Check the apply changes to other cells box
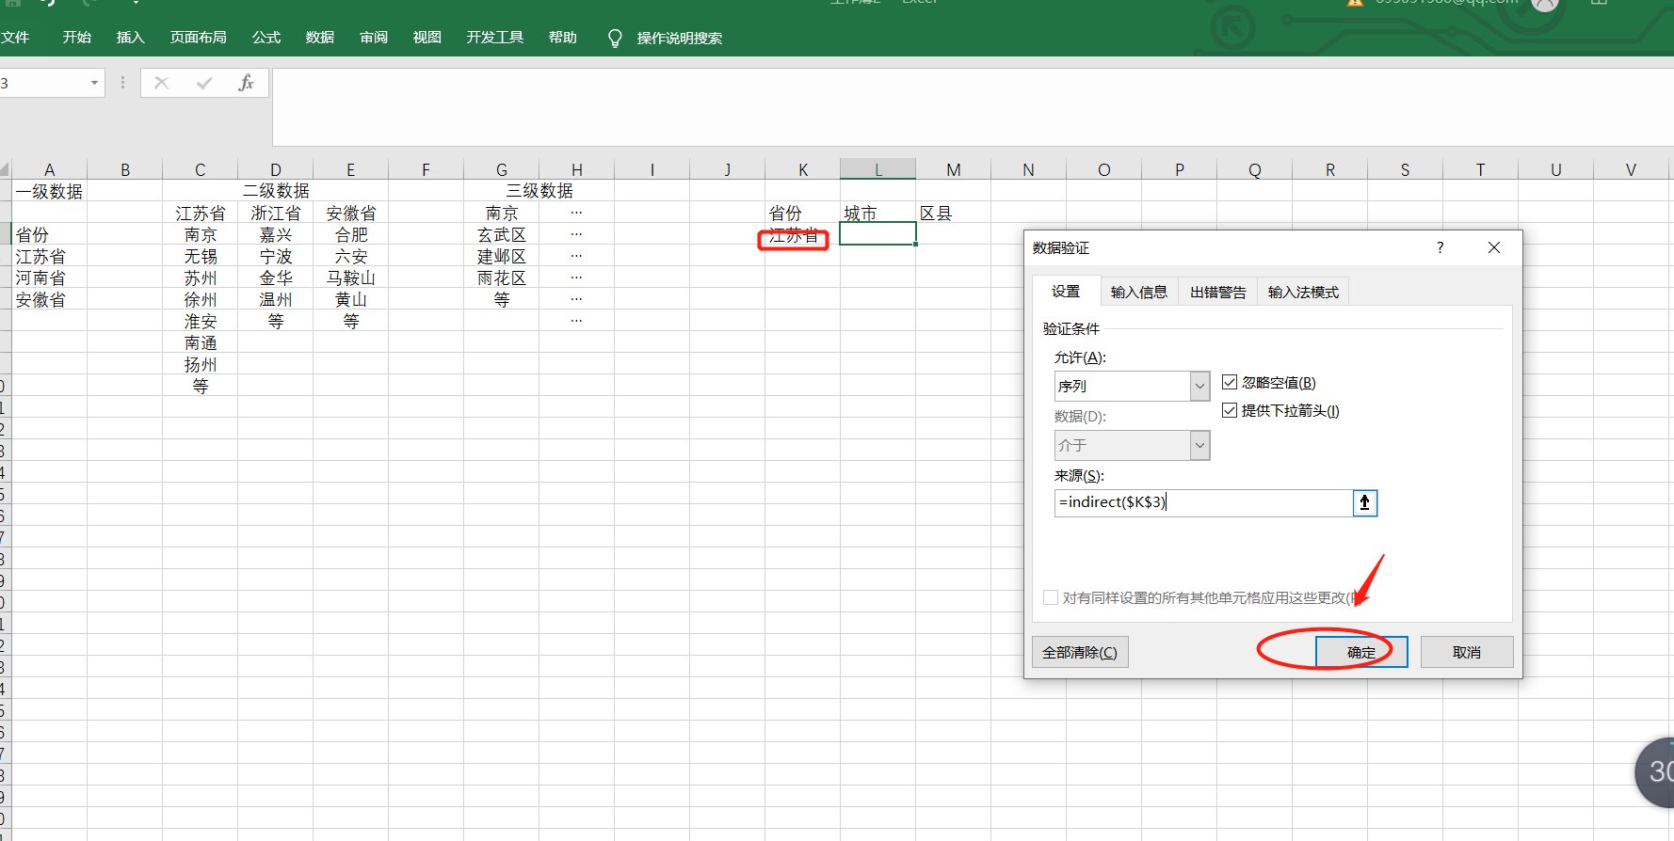 tap(1051, 597)
